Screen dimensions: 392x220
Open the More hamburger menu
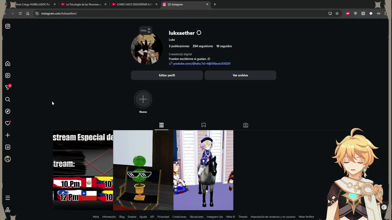click(8, 198)
